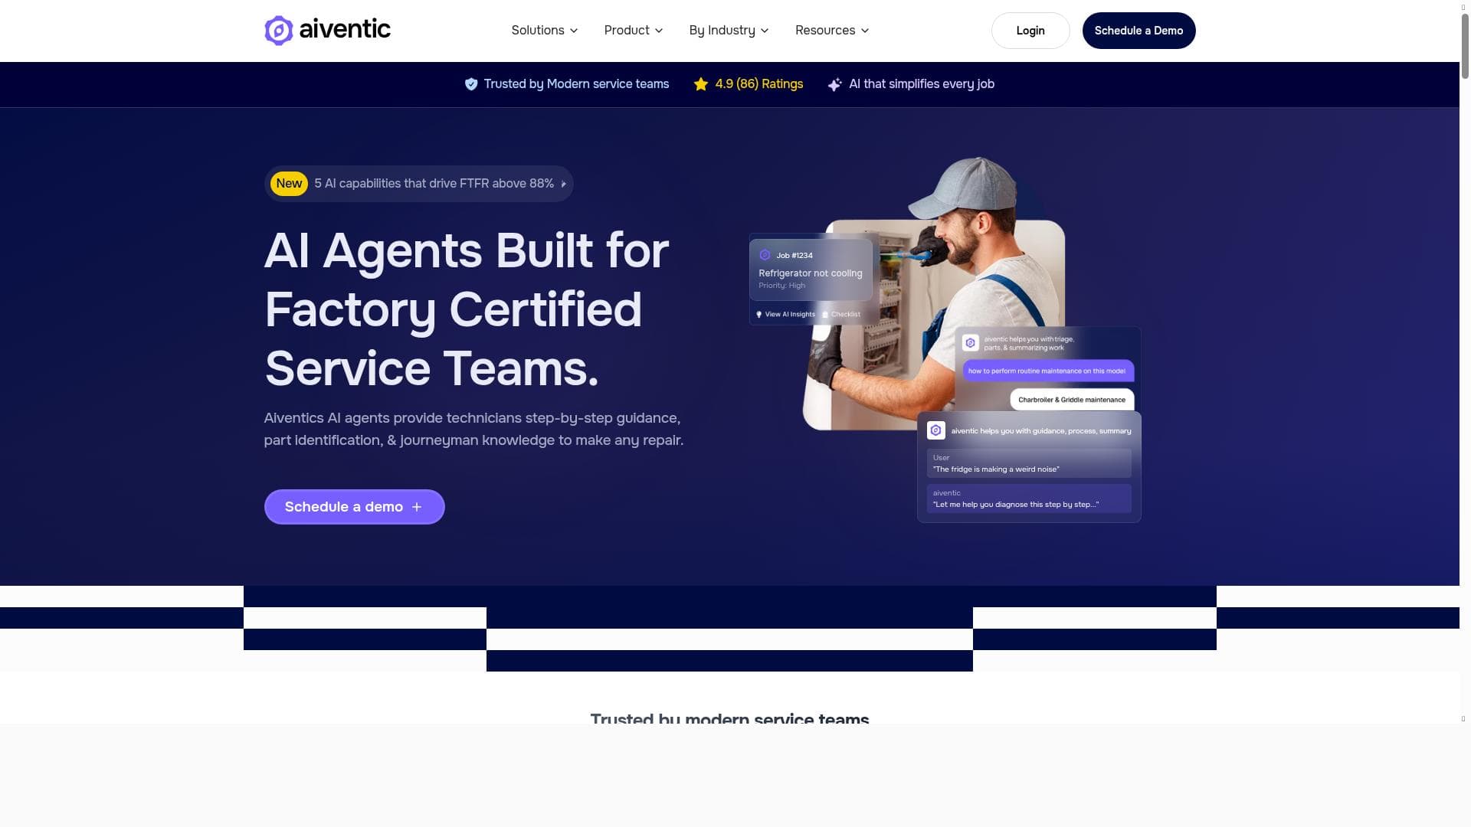This screenshot has width=1471, height=827.
Task: Click the shield icon beside Trusted by Modern service teams
Action: pos(471,84)
